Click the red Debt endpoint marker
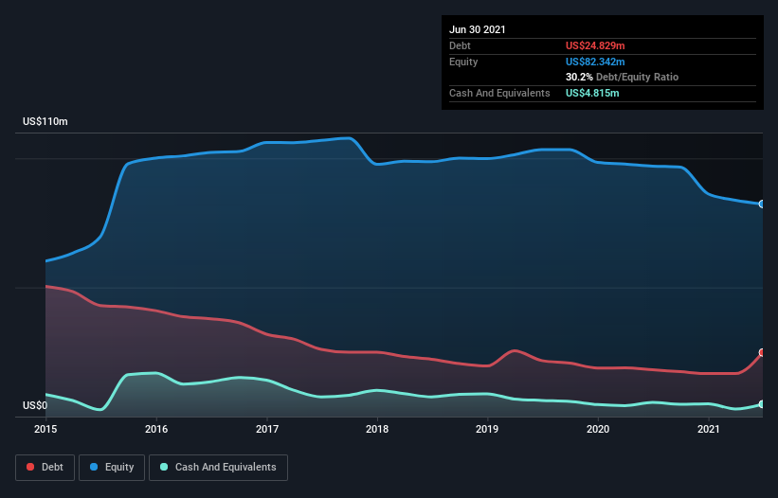Image resolution: width=778 pixels, height=498 pixels. point(762,353)
